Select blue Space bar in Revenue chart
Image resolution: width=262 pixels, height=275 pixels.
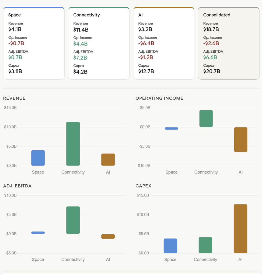(38, 158)
